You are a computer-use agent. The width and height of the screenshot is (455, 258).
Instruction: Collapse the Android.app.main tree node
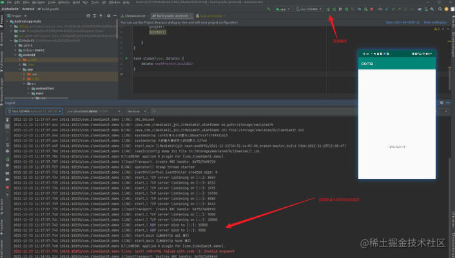[x=7, y=21]
